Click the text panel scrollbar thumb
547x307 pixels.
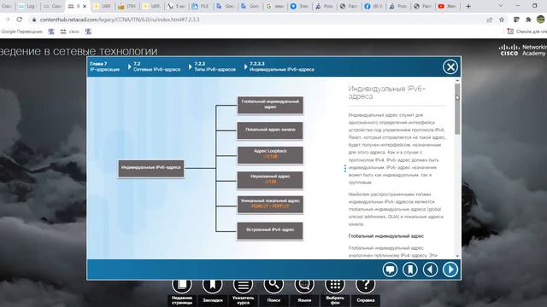click(x=457, y=108)
